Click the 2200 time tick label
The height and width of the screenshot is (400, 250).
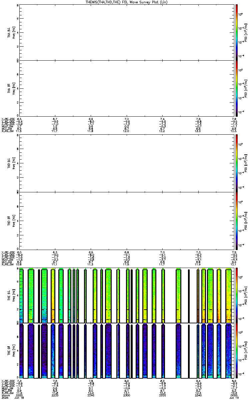20,396
